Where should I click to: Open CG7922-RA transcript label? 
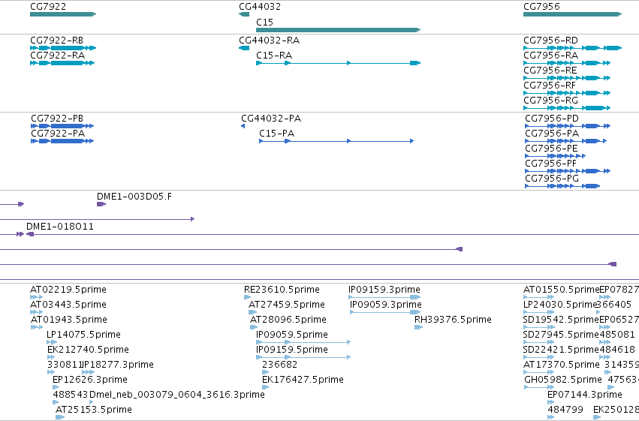[x=58, y=56]
